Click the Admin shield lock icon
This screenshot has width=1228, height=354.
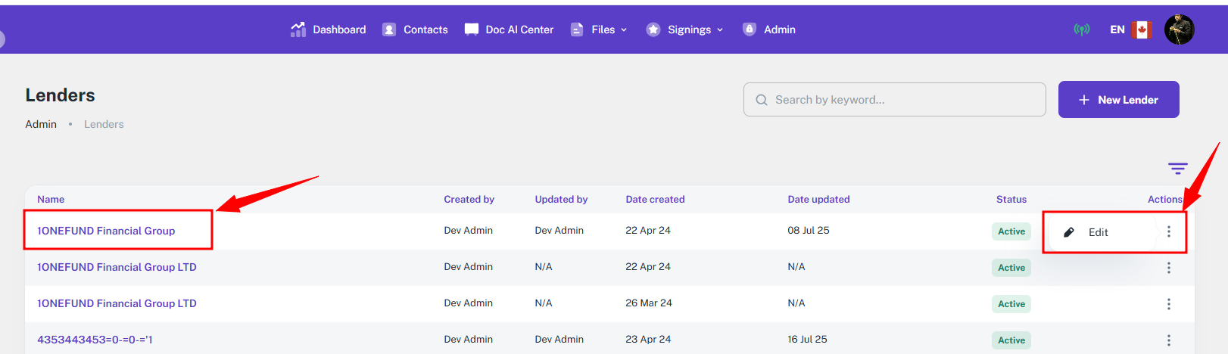click(750, 29)
